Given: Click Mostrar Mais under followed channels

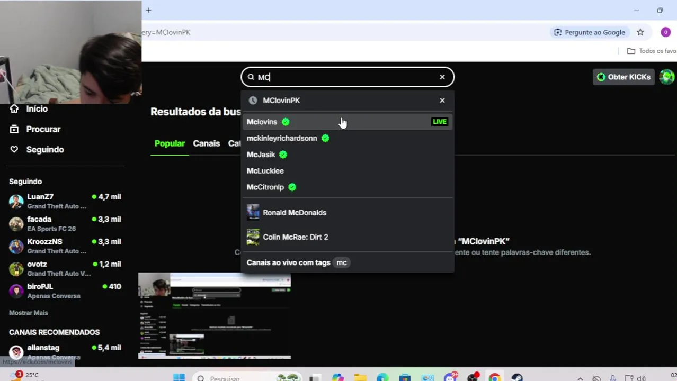Looking at the screenshot, I should [x=29, y=313].
